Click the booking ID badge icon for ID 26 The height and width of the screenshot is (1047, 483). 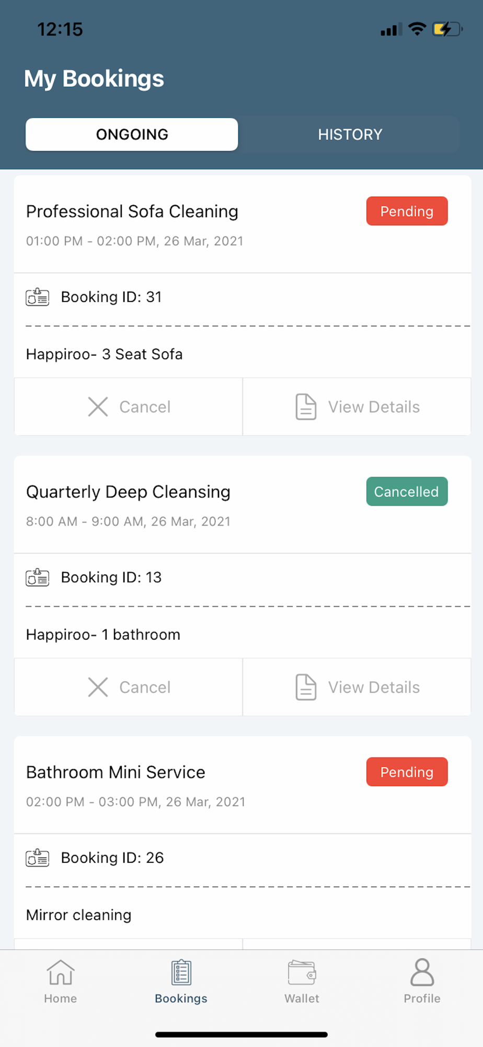coord(38,858)
